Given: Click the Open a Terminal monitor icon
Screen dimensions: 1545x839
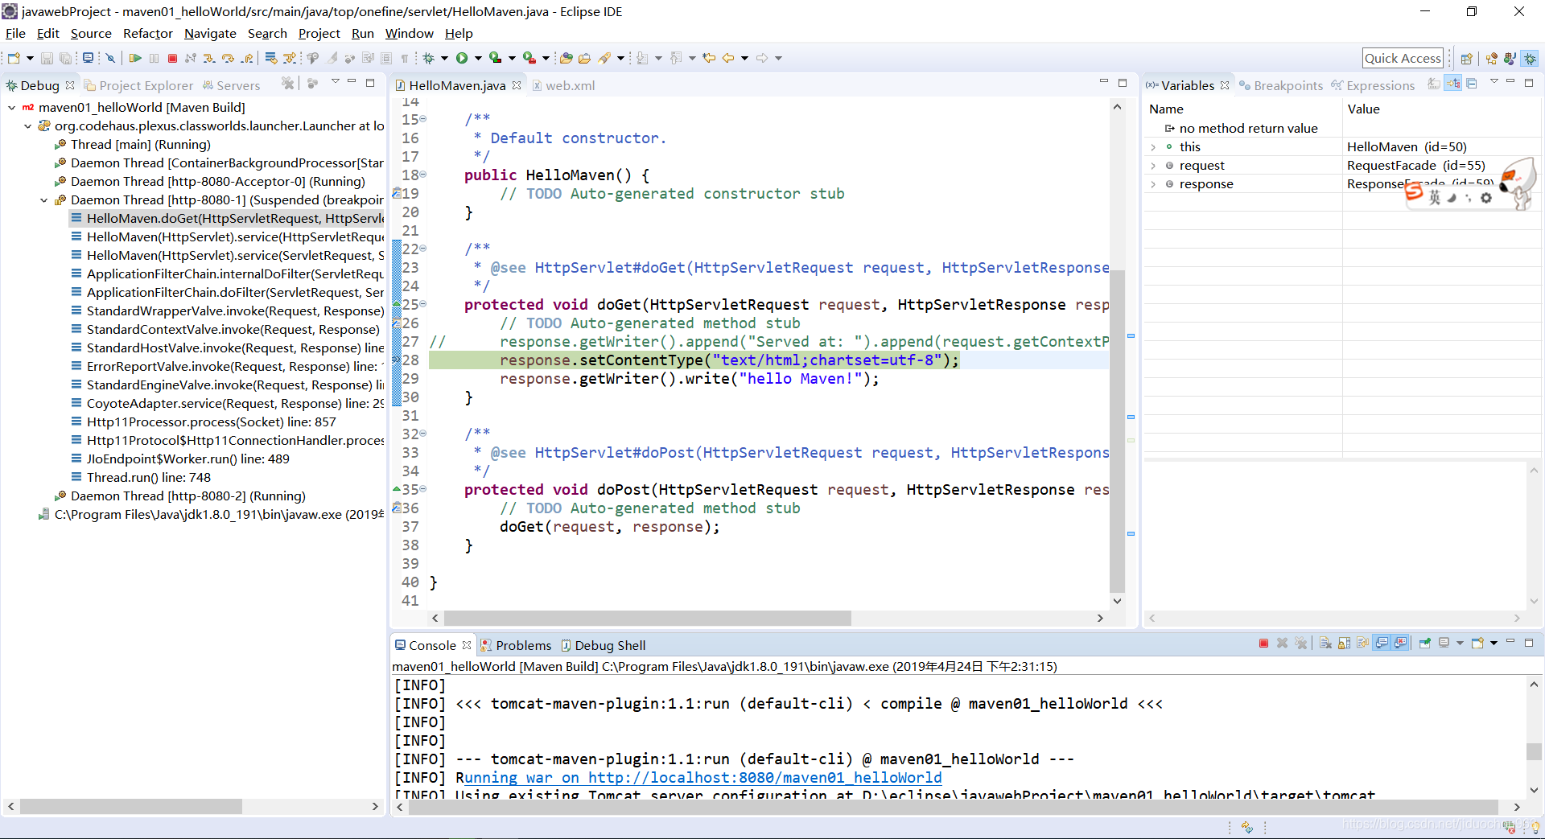Looking at the screenshot, I should click(x=88, y=58).
